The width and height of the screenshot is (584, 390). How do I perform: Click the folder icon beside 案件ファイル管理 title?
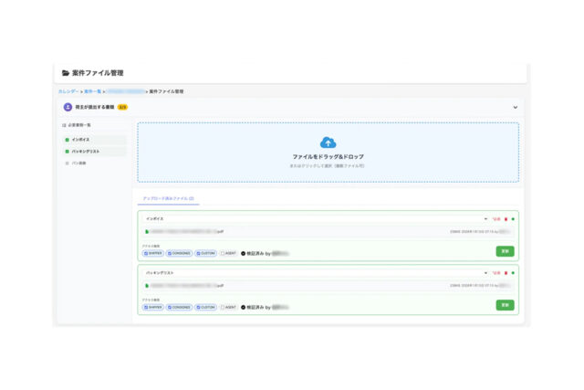(66, 73)
